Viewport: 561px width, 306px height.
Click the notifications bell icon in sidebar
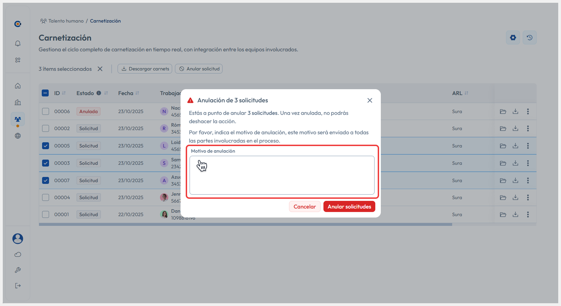coord(18,43)
